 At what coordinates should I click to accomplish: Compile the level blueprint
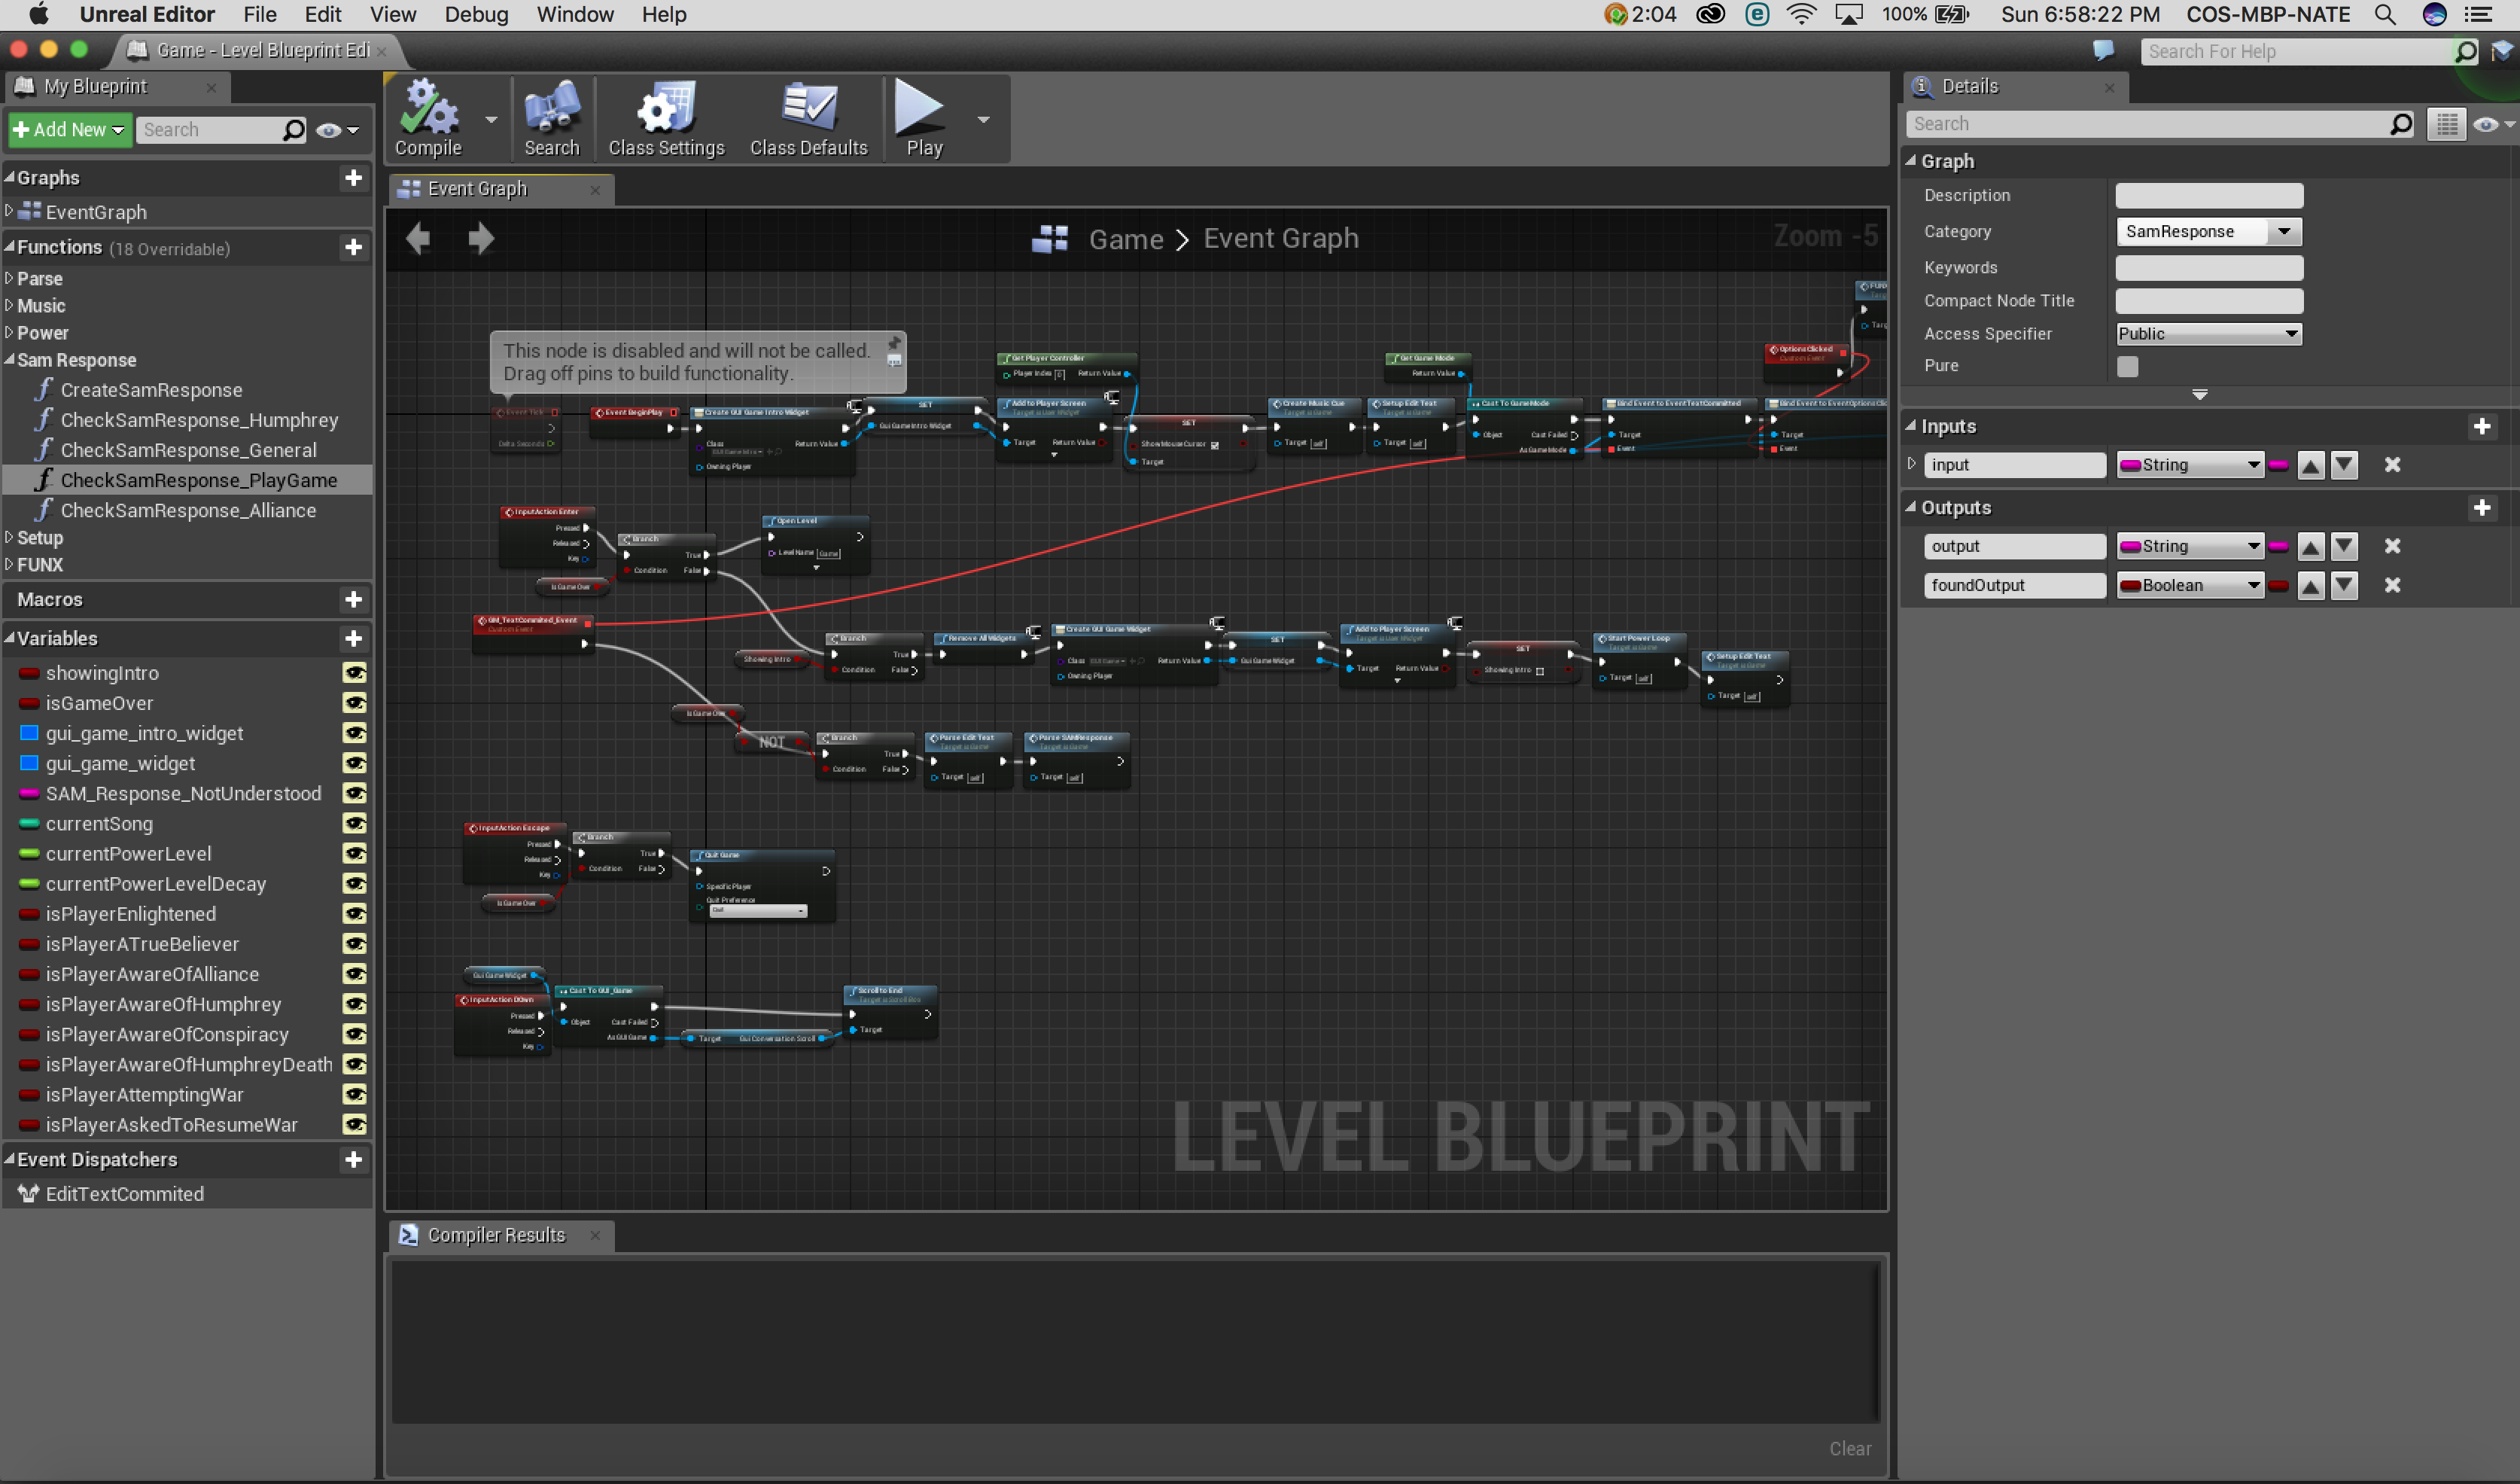pyautogui.click(x=428, y=118)
